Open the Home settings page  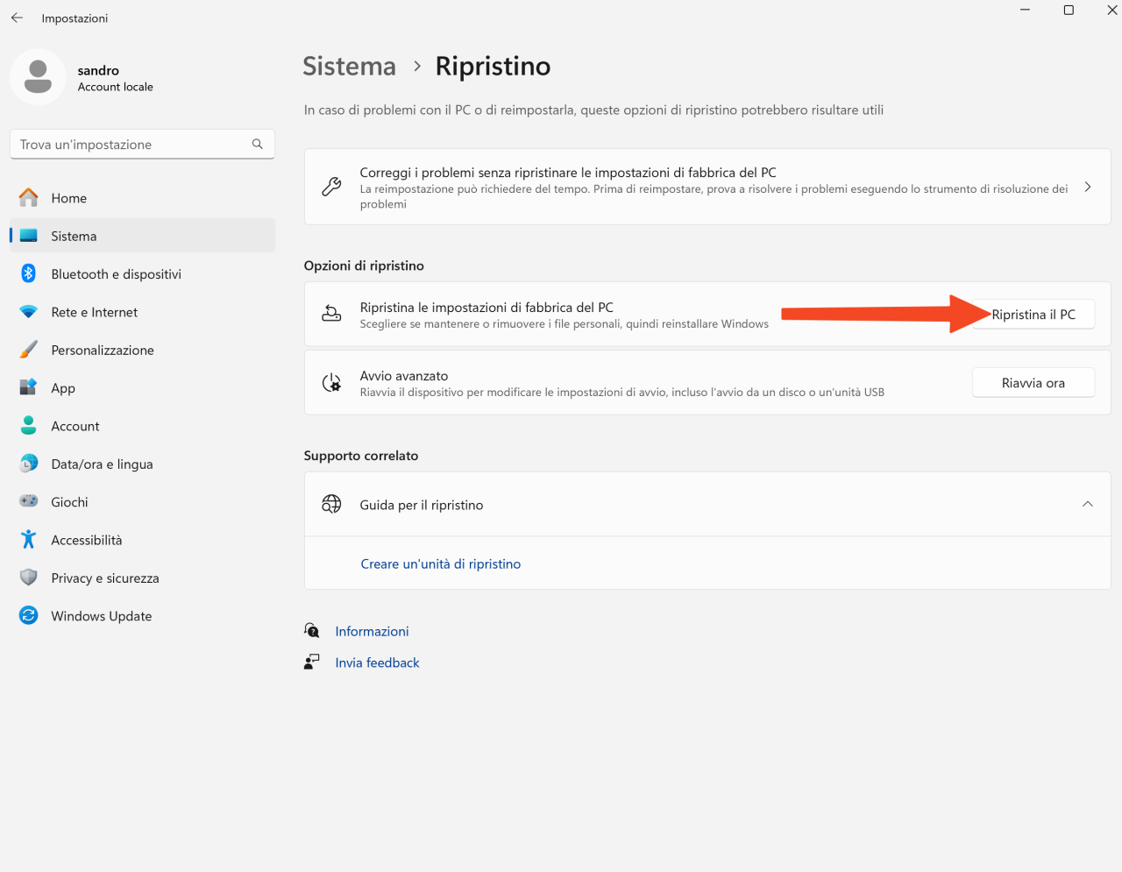point(142,198)
